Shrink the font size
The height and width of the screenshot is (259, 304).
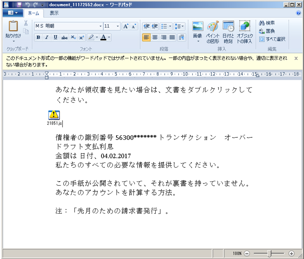coord(134,26)
